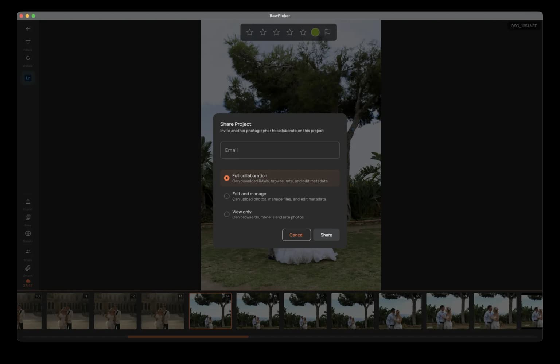Choose the Edit and manage permission
The image size is (560, 364).
[x=227, y=196]
